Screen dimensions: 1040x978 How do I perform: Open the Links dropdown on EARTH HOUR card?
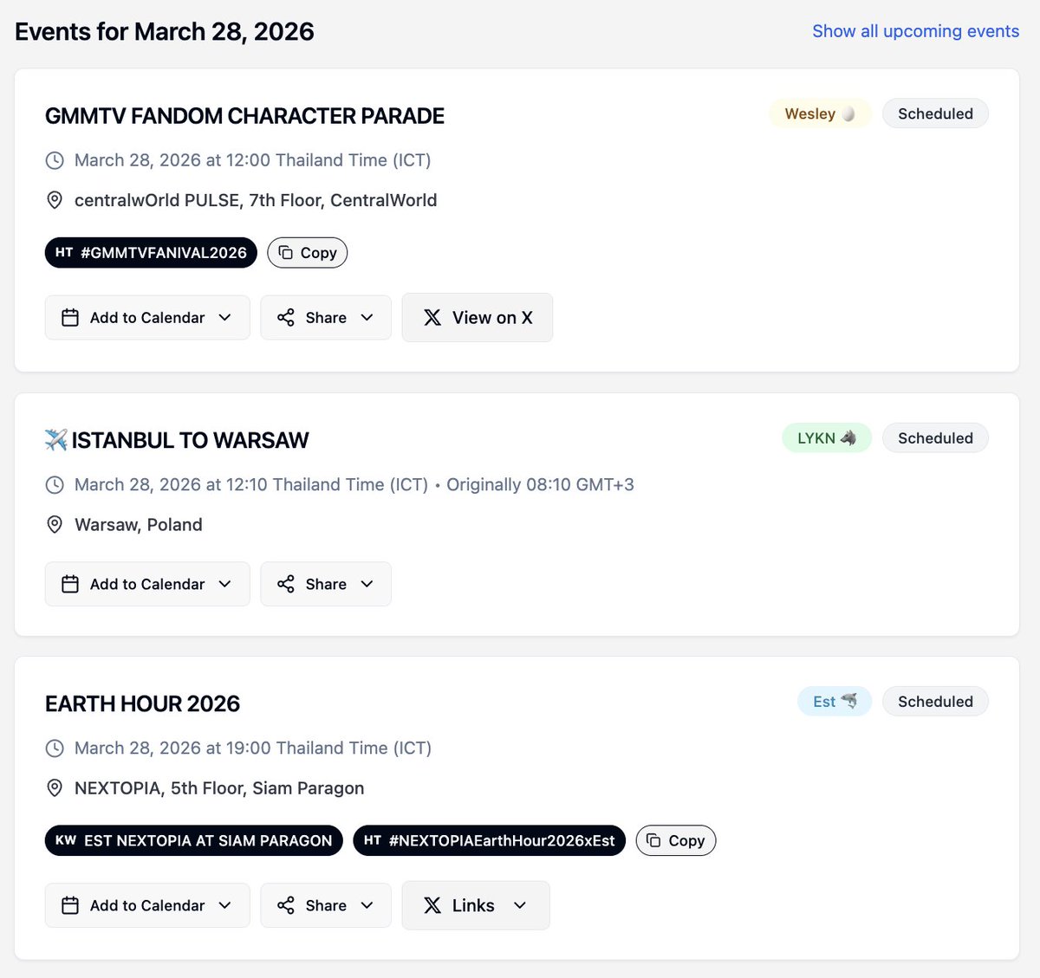pyautogui.click(x=476, y=905)
